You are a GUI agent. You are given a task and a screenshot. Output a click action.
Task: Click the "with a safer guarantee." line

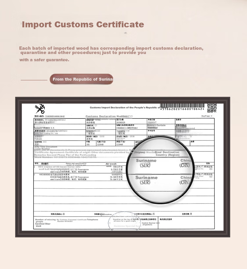[x=44, y=60]
